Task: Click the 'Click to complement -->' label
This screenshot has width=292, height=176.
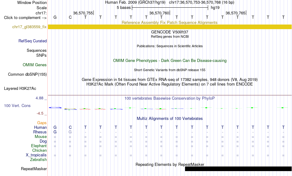Action: point(25,18)
